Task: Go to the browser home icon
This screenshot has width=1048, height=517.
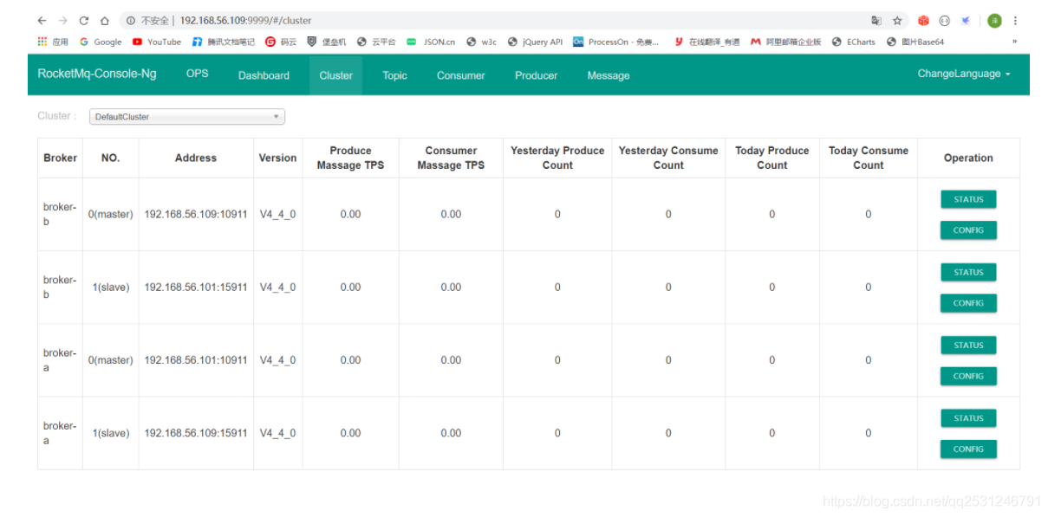Action: pyautogui.click(x=105, y=21)
